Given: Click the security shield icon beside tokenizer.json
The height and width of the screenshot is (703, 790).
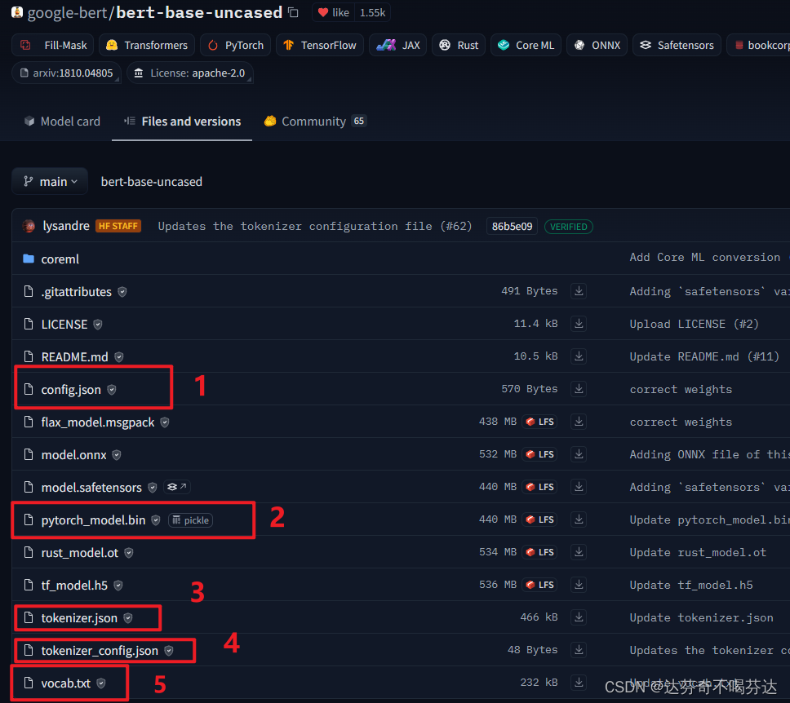Looking at the screenshot, I should coord(128,618).
